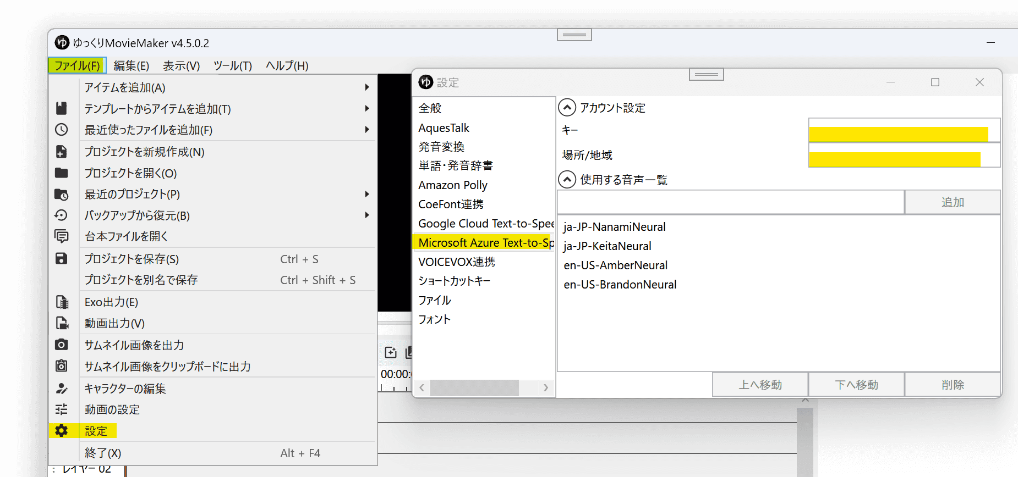1018x477 pixels.
Task: Click the folder icon for プロジェクトを開く
Action: tap(62, 173)
